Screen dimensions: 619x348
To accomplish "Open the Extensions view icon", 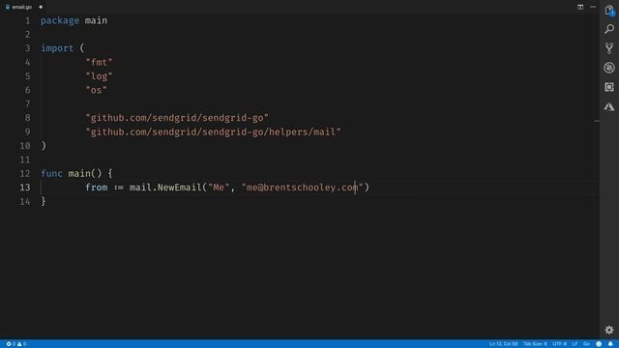I will (609, 87).
